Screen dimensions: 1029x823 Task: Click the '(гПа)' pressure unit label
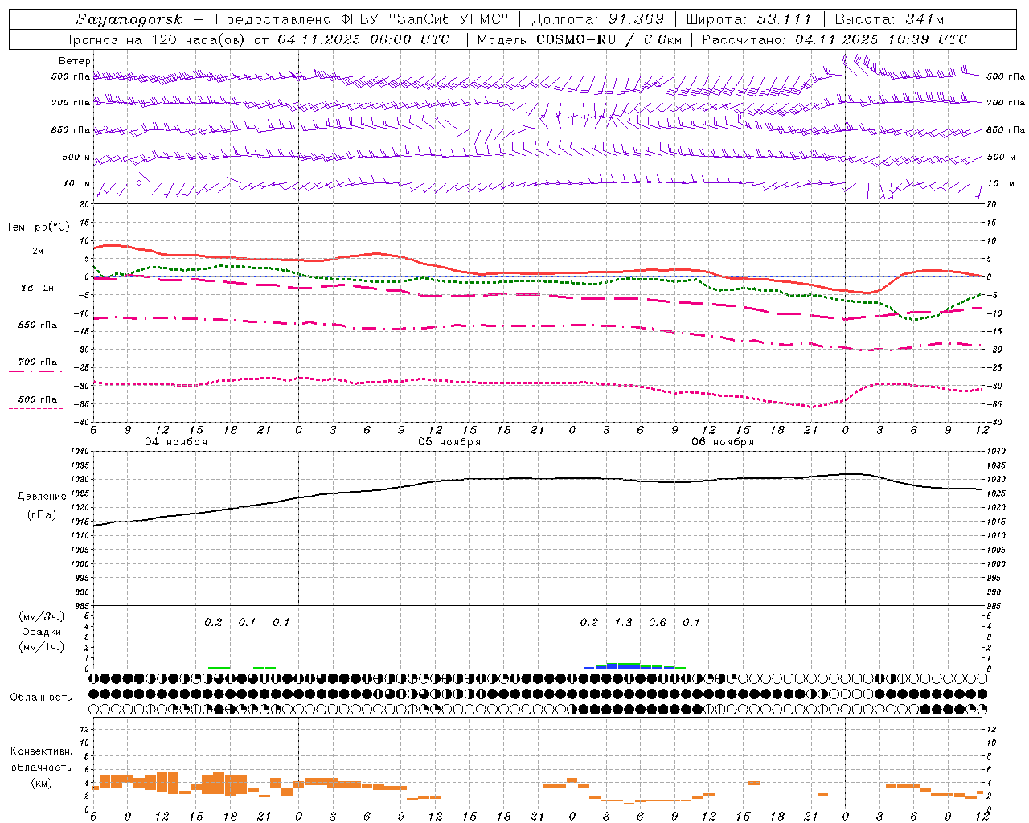point(42,515)
